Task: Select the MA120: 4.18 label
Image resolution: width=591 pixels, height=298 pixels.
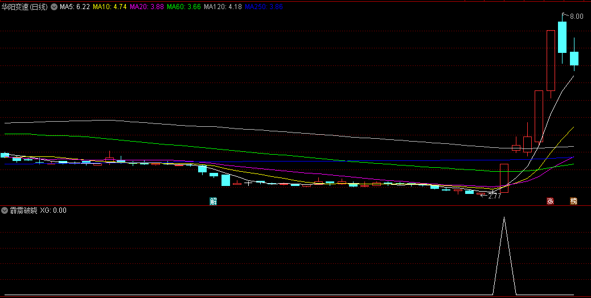Action: click(x=222, y=7)
